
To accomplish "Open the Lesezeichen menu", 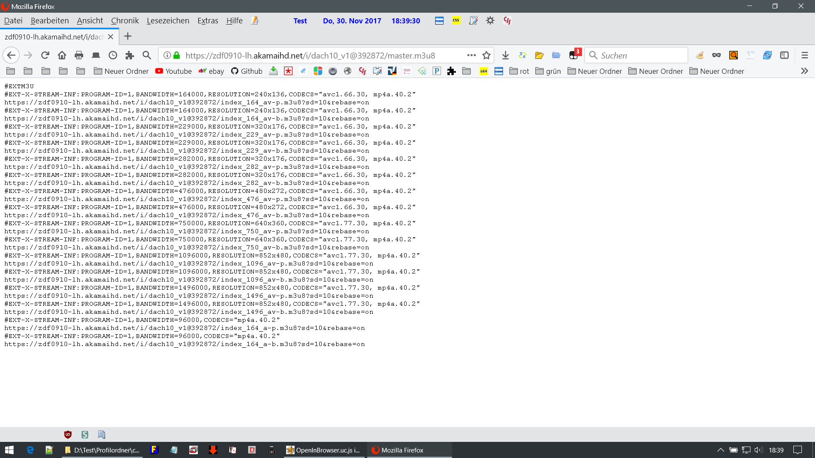I will [x=168, y=20].
